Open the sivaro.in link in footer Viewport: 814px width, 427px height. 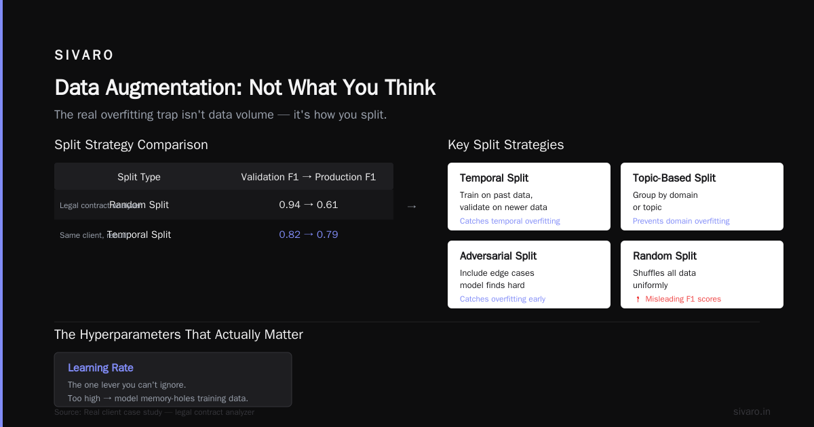[752, 411]
